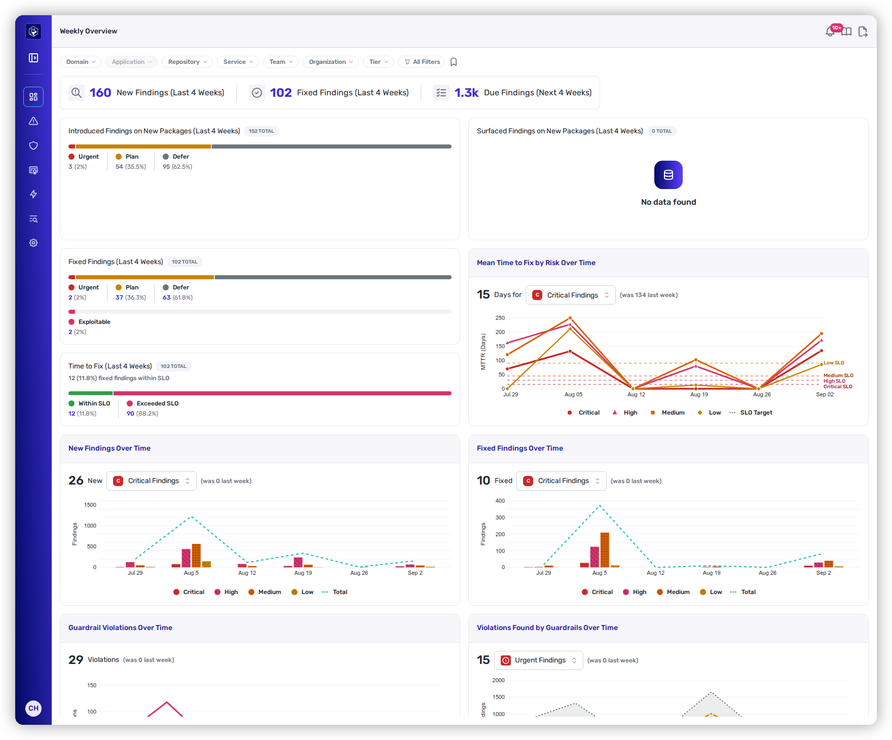892x740 pixels.
Task: Open the Application filter dropdown
Action: (x=132, y=62)
